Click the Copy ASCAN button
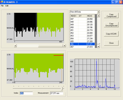123x100 pixels. point(111,34)
